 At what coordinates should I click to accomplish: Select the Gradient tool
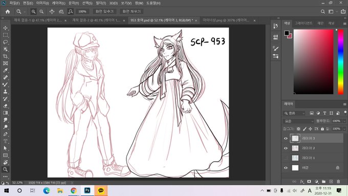(5, 113)
